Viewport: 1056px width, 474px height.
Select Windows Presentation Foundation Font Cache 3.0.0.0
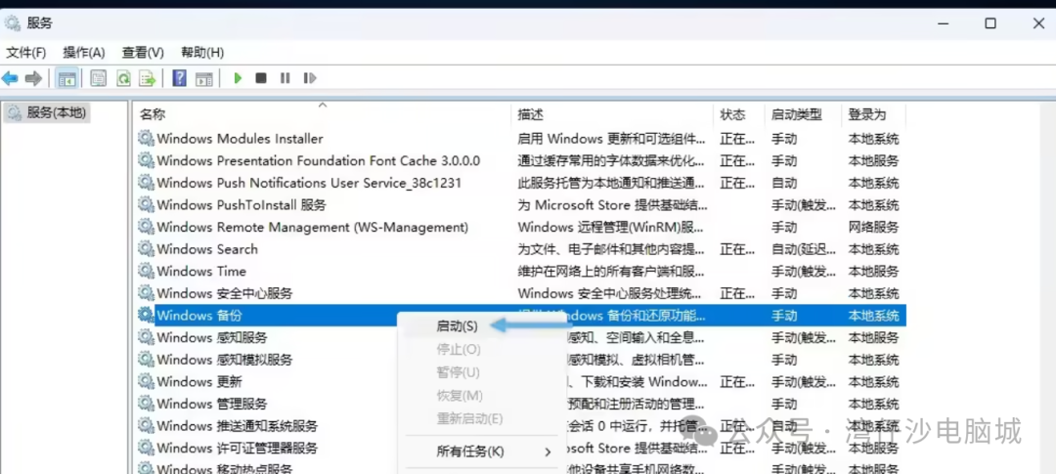pyautogui.click(x=319, y=161)
